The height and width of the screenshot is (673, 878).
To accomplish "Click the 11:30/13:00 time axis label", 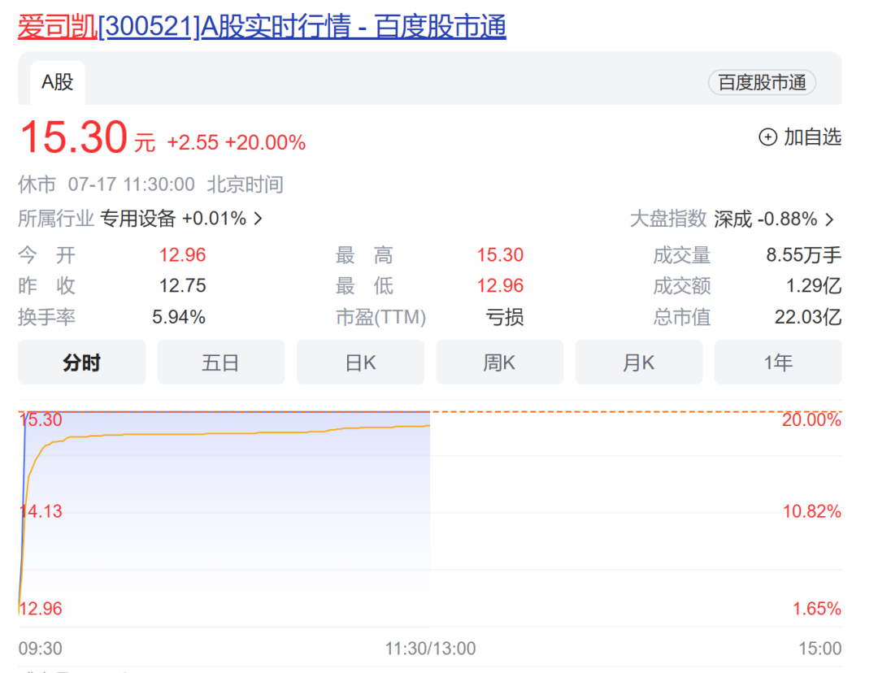I will tap(430, 649).
